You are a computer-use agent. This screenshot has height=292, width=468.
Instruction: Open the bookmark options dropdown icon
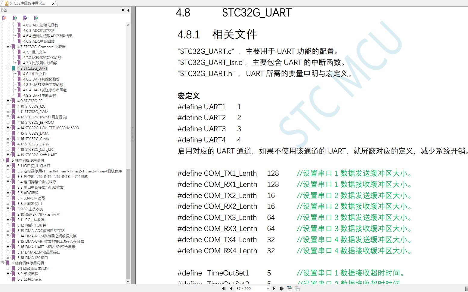36,18
